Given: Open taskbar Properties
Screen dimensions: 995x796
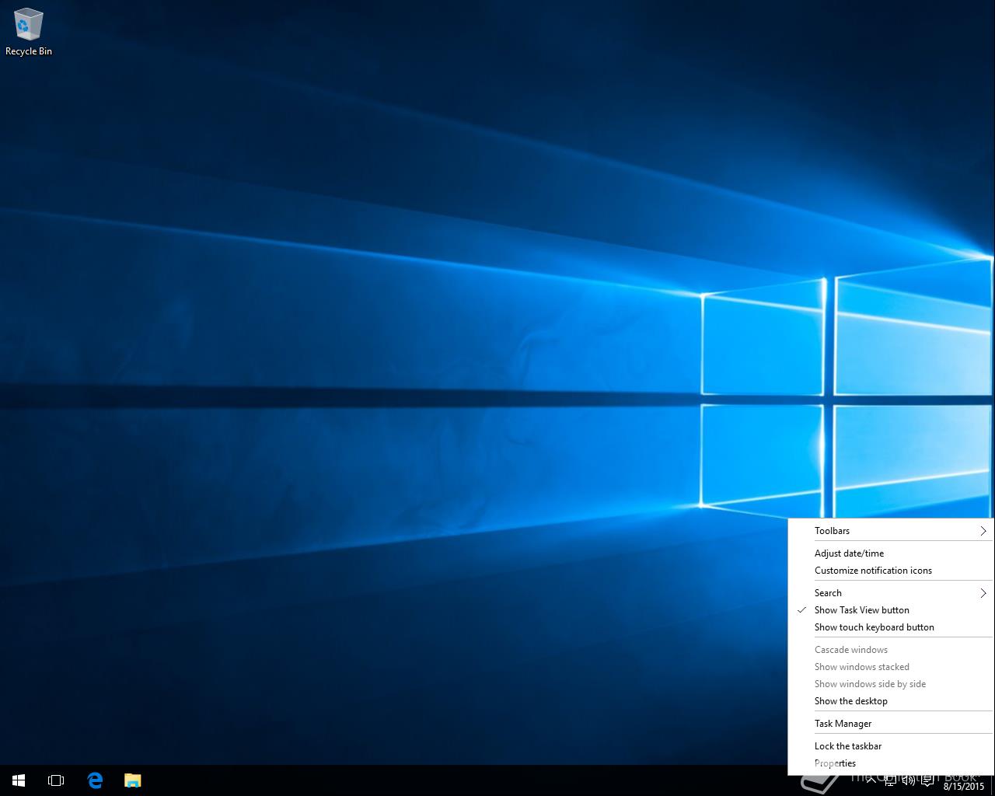Looking at the screenshot, I should point(891,763).
